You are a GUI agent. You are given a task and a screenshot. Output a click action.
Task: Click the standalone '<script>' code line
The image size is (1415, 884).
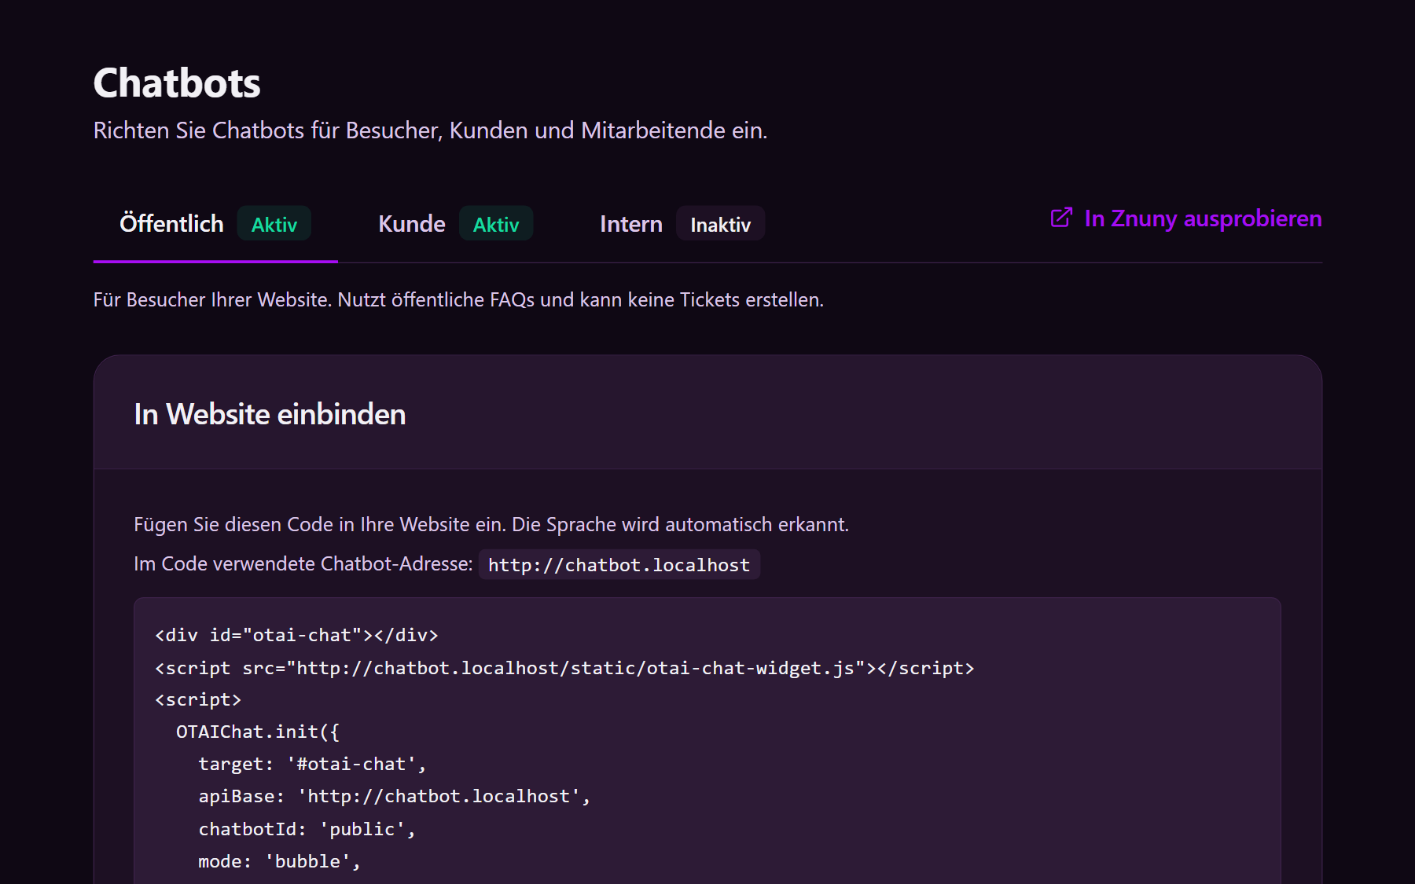(x=198, y=699)
